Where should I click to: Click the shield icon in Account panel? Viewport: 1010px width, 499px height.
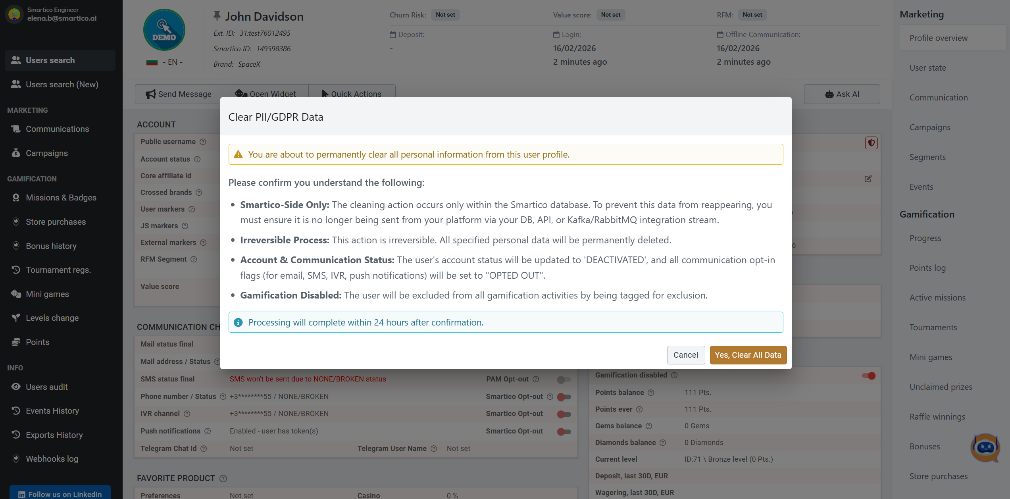point(871,143)
